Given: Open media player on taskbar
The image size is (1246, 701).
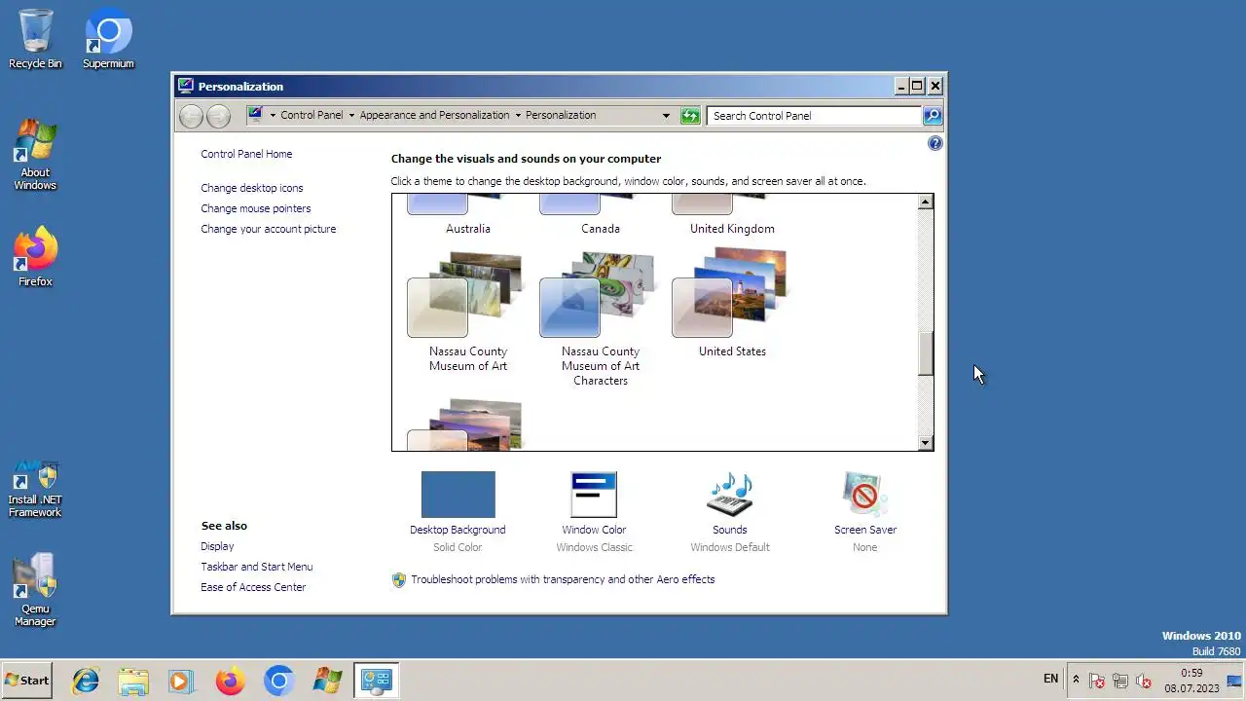Looking at the screenshot, I should click(x=181, y=681).
